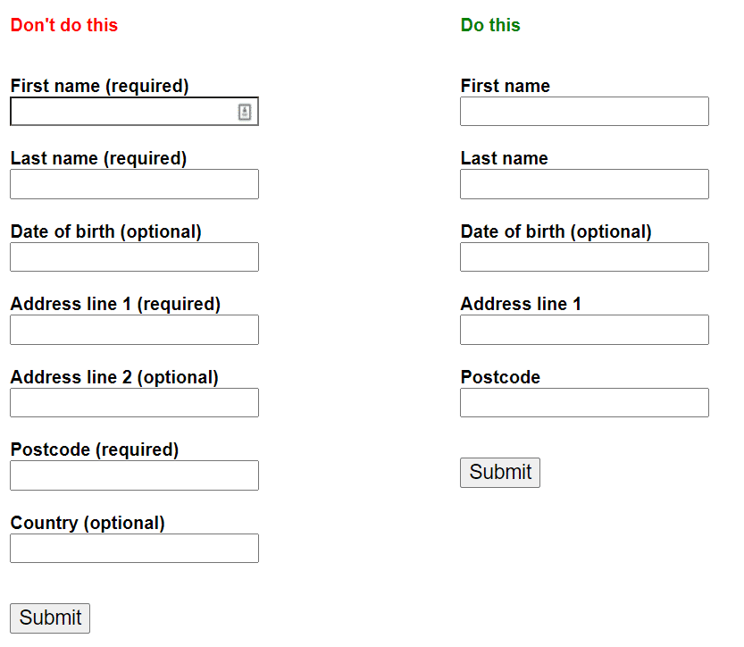Click the required Last name input field
The width and height of the screenshot is (744, 647).
[134, 184]
